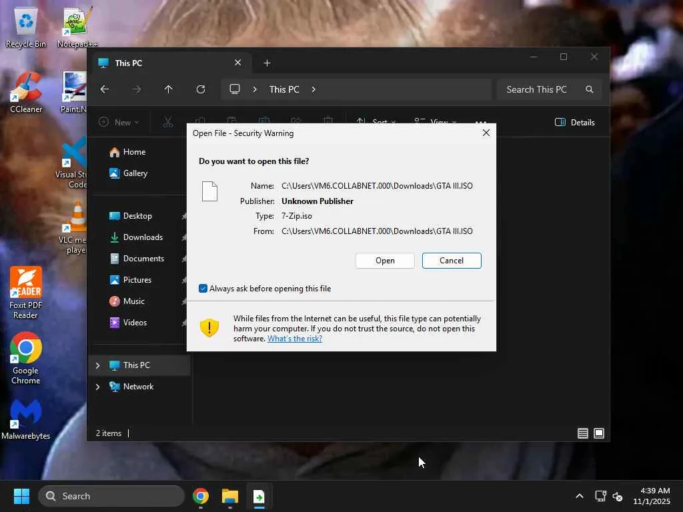Click the forward navigation arrow in Explorer

(137, 89)
